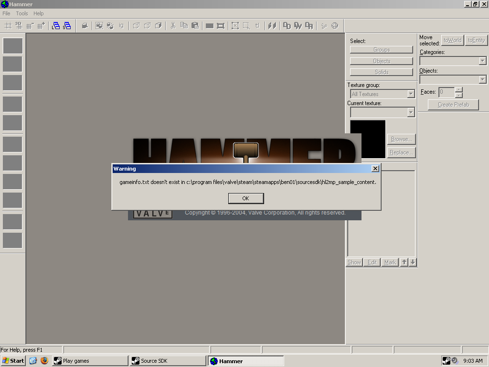Click the load window state icon

[56, 26]
